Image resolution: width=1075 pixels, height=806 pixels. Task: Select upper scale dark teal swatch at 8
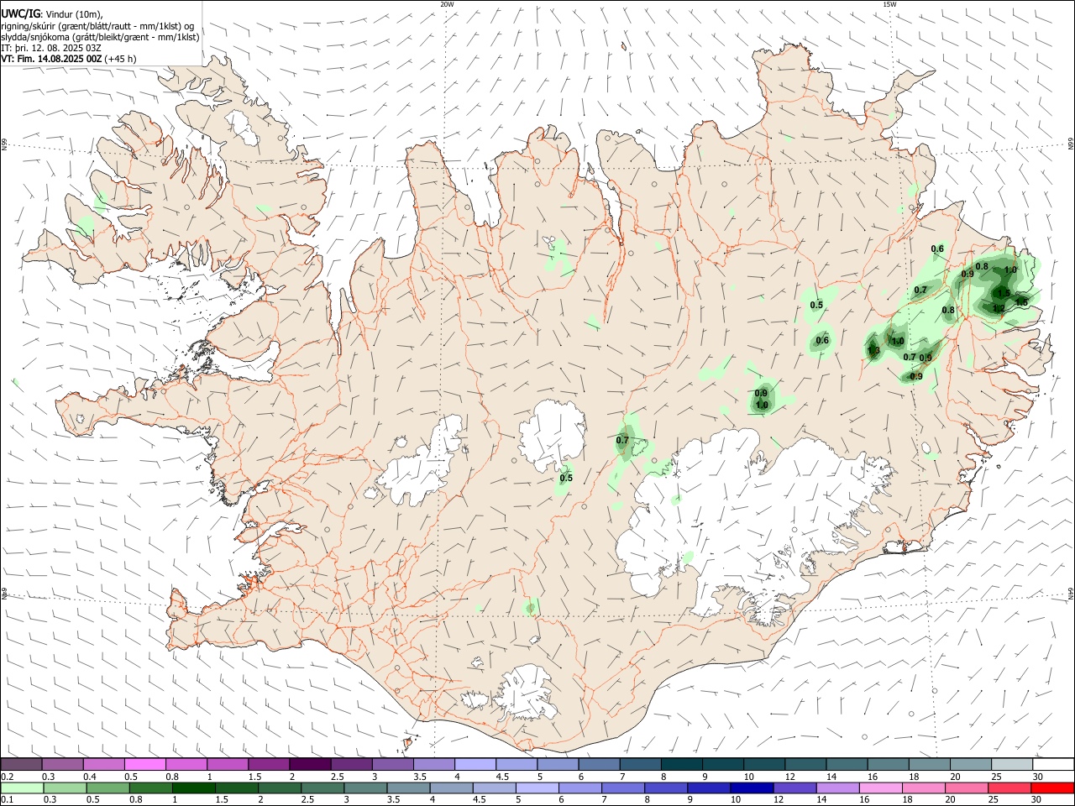point(682,764)
